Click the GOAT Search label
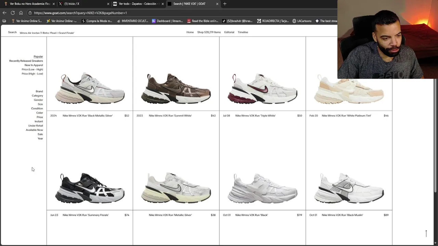 [x=12, y=32]
